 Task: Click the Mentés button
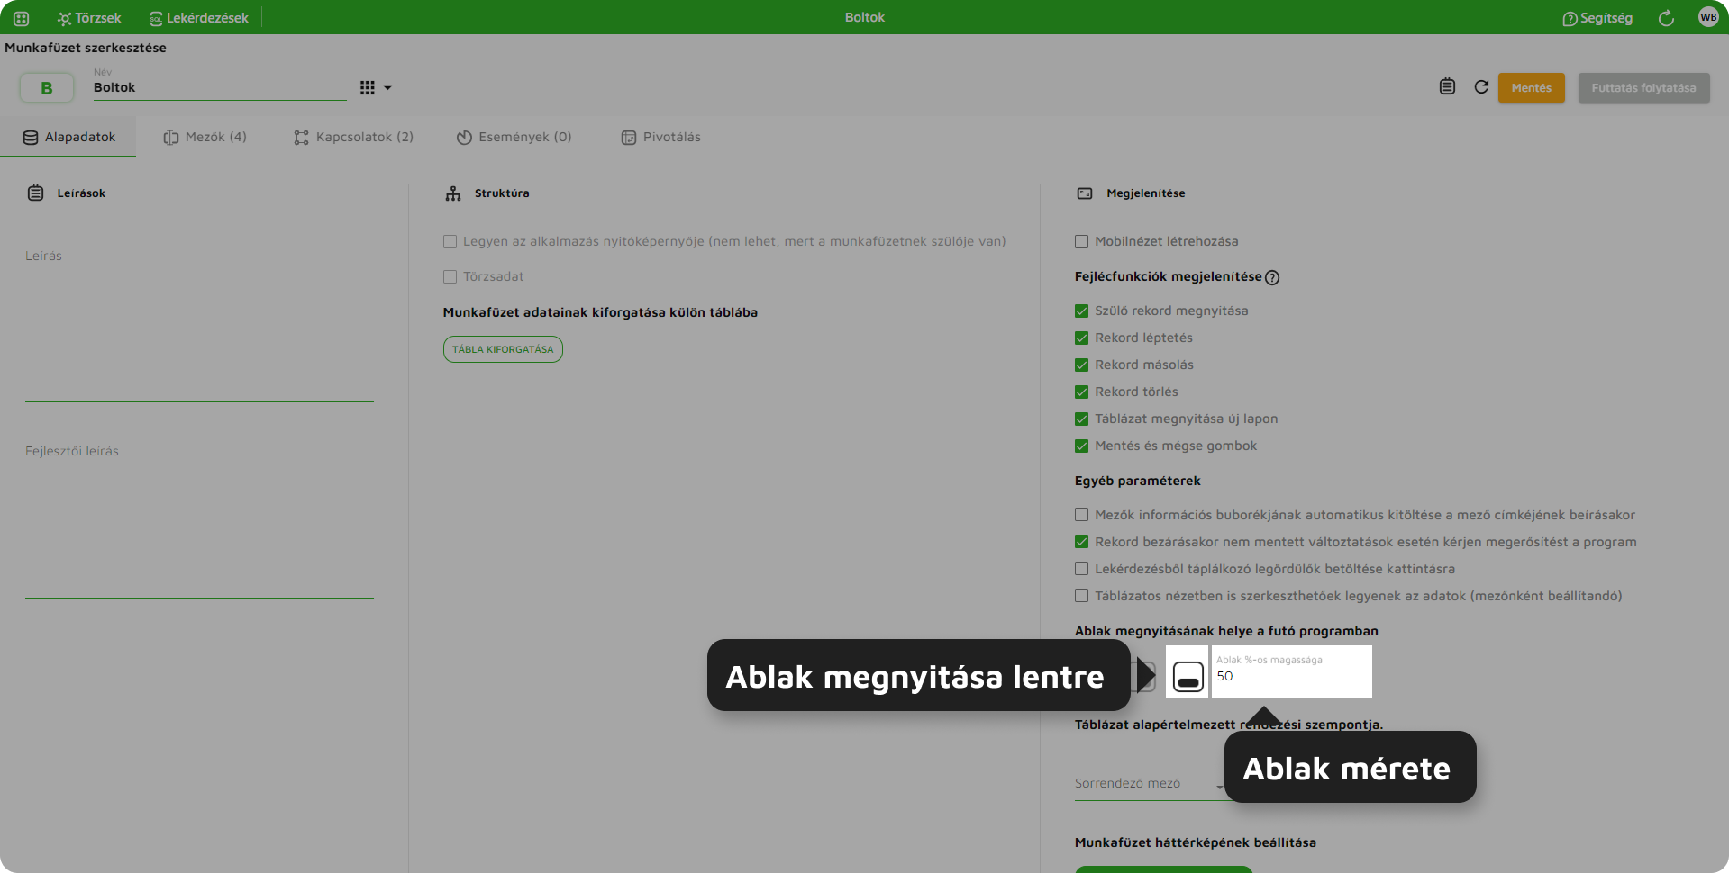(1532, 88)
